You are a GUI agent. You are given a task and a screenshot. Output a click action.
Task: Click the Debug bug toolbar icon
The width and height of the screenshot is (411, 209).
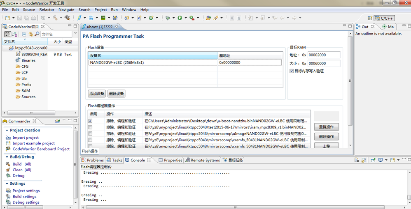tap(168, 18)
